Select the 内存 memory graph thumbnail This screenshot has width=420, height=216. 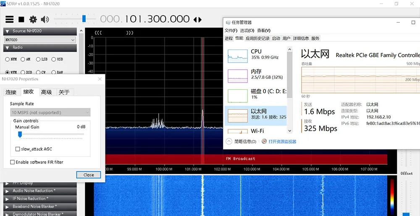tap(238, 76)
